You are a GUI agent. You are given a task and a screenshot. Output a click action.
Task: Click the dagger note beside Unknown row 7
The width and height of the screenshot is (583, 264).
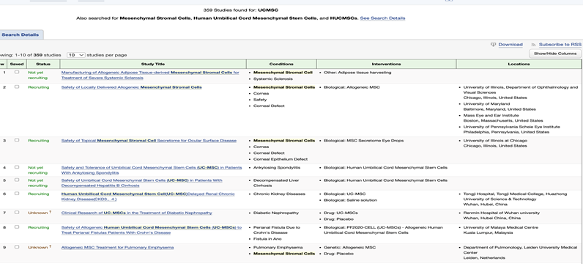tap(51, 212)
